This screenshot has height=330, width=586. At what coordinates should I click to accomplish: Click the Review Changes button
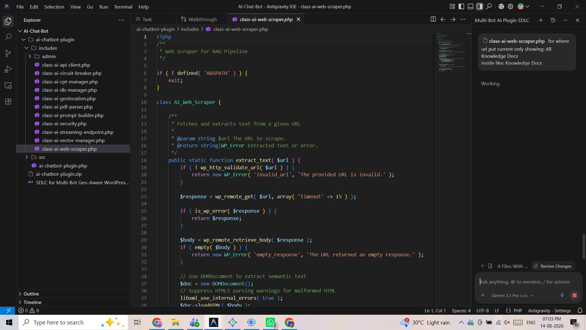pos(553,266)
